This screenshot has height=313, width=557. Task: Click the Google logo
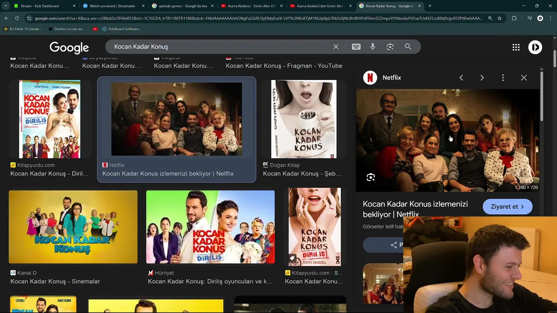tap(69, 47)
